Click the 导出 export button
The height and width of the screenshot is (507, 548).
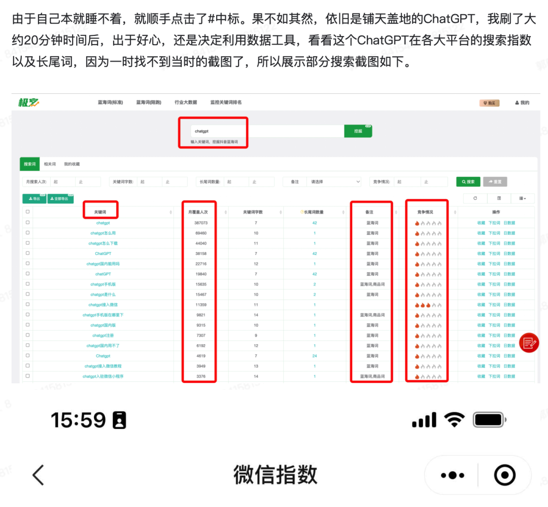35,198
